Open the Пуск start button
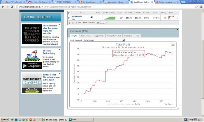 [x=4, y=120]
